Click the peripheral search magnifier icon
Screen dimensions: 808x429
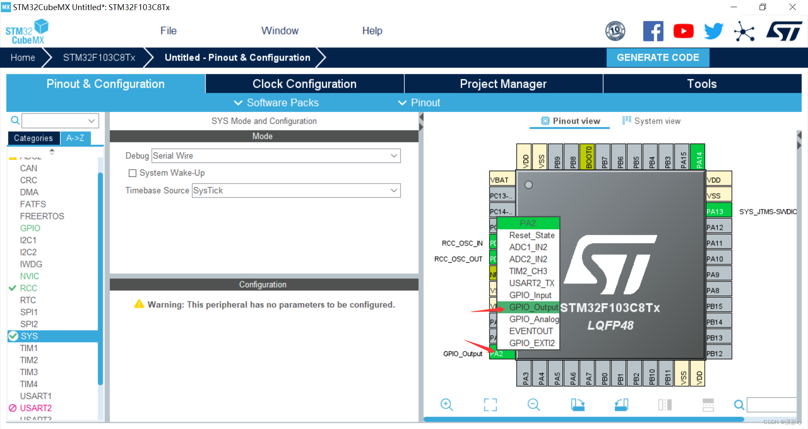(x=15, y=121)
